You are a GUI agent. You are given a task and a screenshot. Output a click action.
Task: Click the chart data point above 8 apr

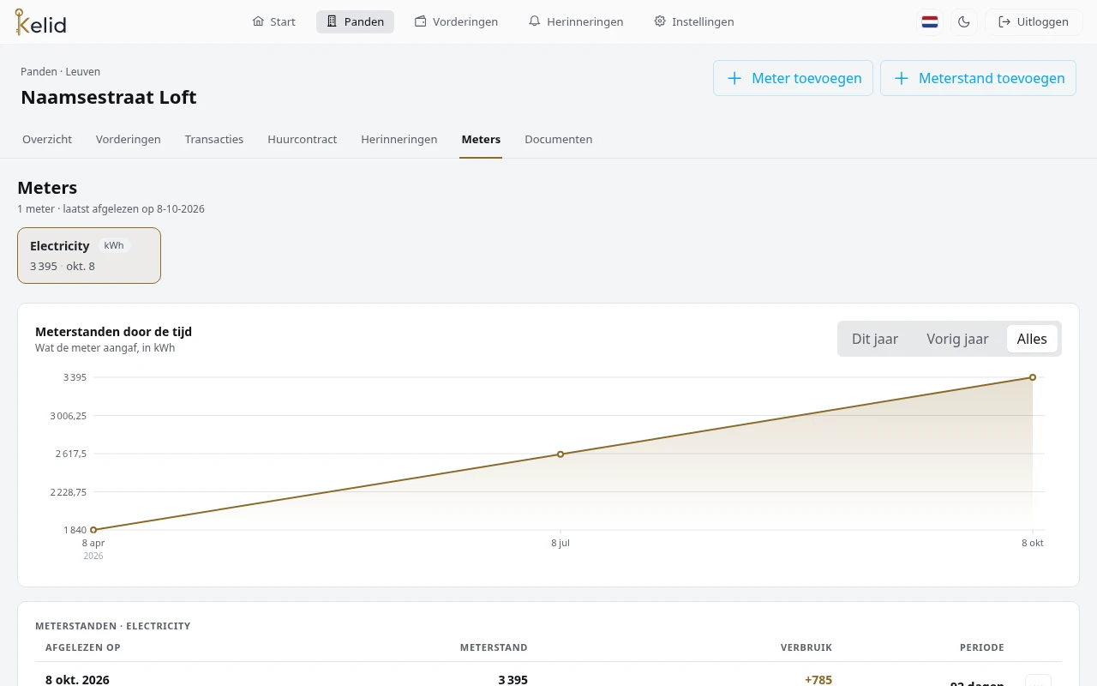click(93, 530)
